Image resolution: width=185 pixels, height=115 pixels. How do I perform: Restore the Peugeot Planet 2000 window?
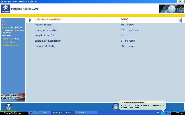point(181,2)
